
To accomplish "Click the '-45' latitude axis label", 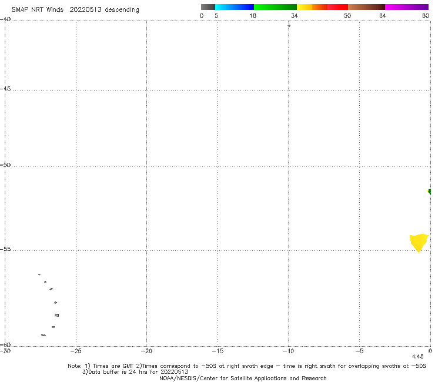I will [x=5, y=89].
